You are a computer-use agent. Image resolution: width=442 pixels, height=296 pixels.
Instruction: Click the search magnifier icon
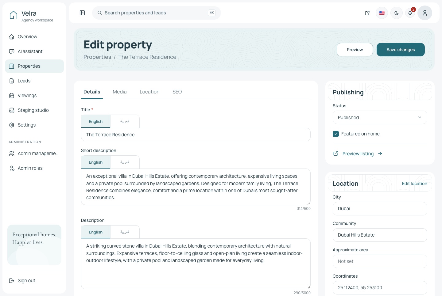tap(100, 13)
